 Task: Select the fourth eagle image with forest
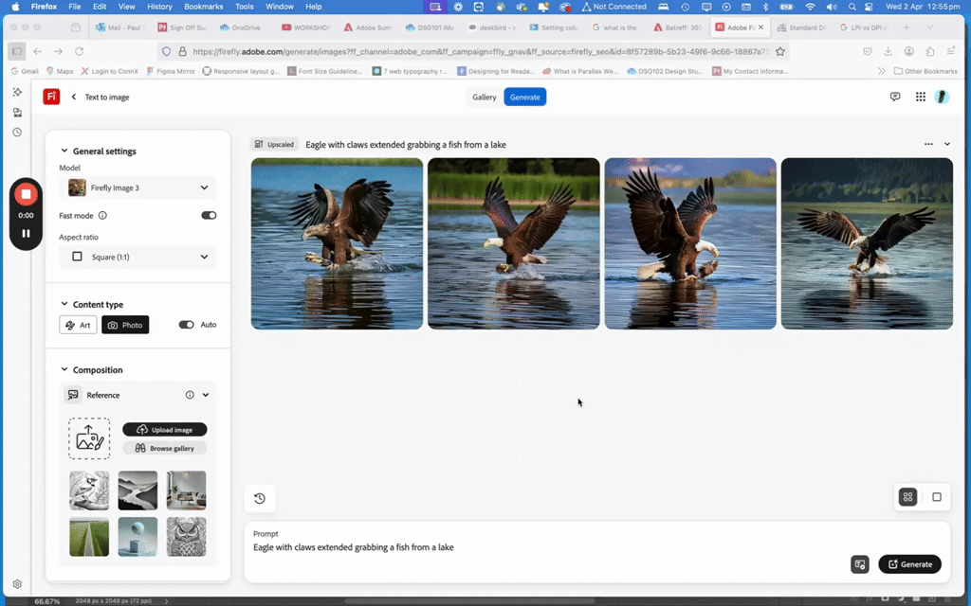867,243
